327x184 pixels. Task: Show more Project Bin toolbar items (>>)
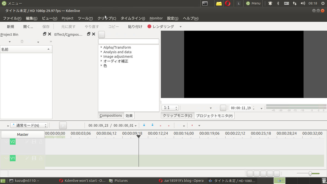pos(51,42)
